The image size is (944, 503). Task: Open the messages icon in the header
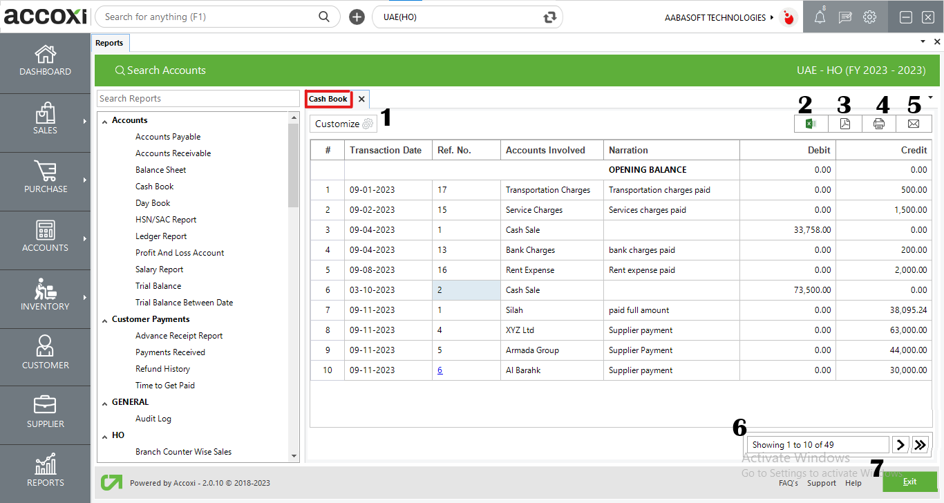[x=844, y=17]
